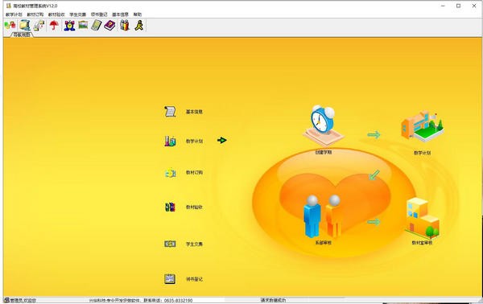Click the red umbrella toolbar icon
The image size is (483, 304).
[x=54, y=25]
